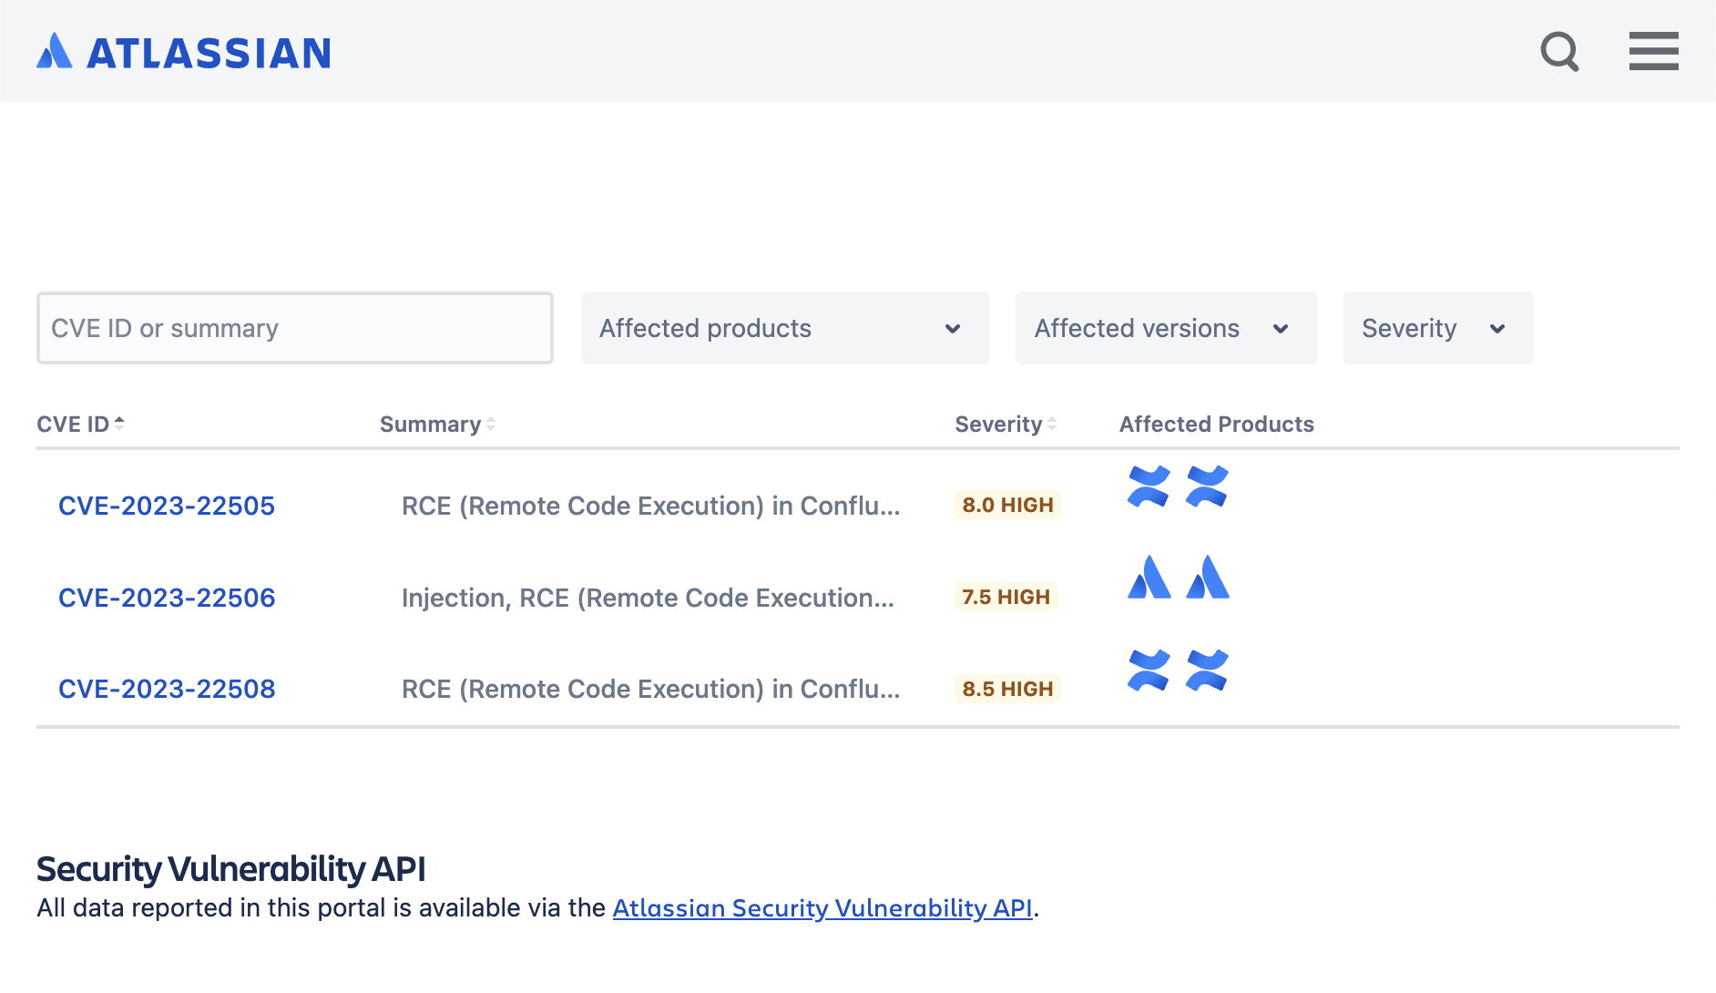Open the search magnifier icon
Image resolution: width=1716 pixels, height=993 pixels.
coord(1560,52)
